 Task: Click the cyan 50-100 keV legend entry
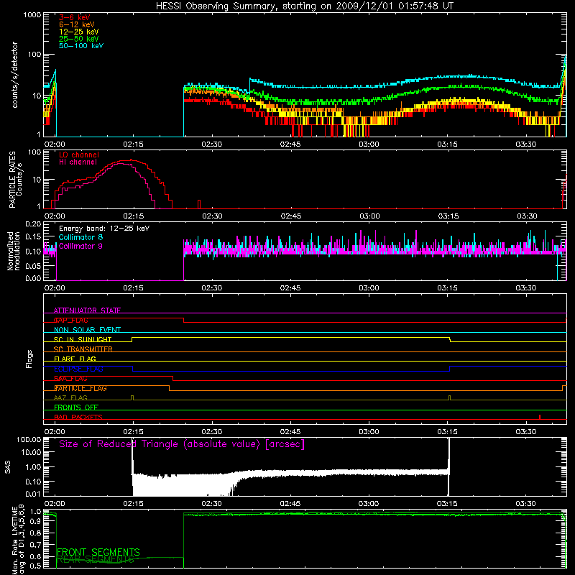[81, 46]
